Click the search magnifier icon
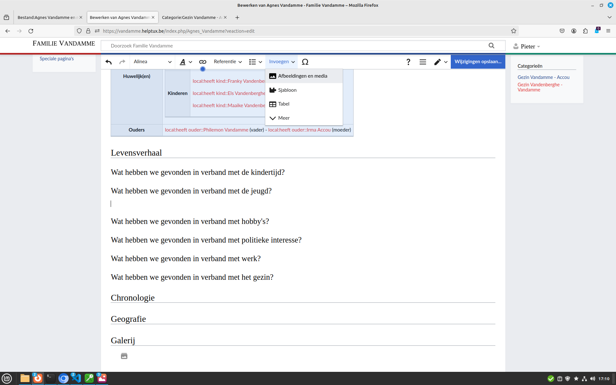The height and width of the screenshot is (385, 616). (x=491, y=46)
